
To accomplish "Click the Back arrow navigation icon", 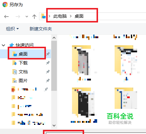I will tap(7, 17).
